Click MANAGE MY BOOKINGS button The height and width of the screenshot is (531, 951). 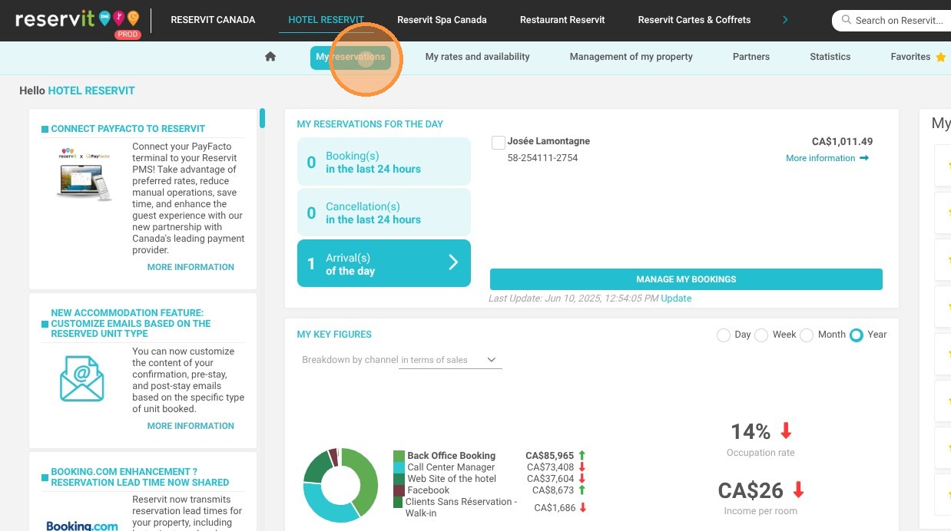click(x=686, y=279)
